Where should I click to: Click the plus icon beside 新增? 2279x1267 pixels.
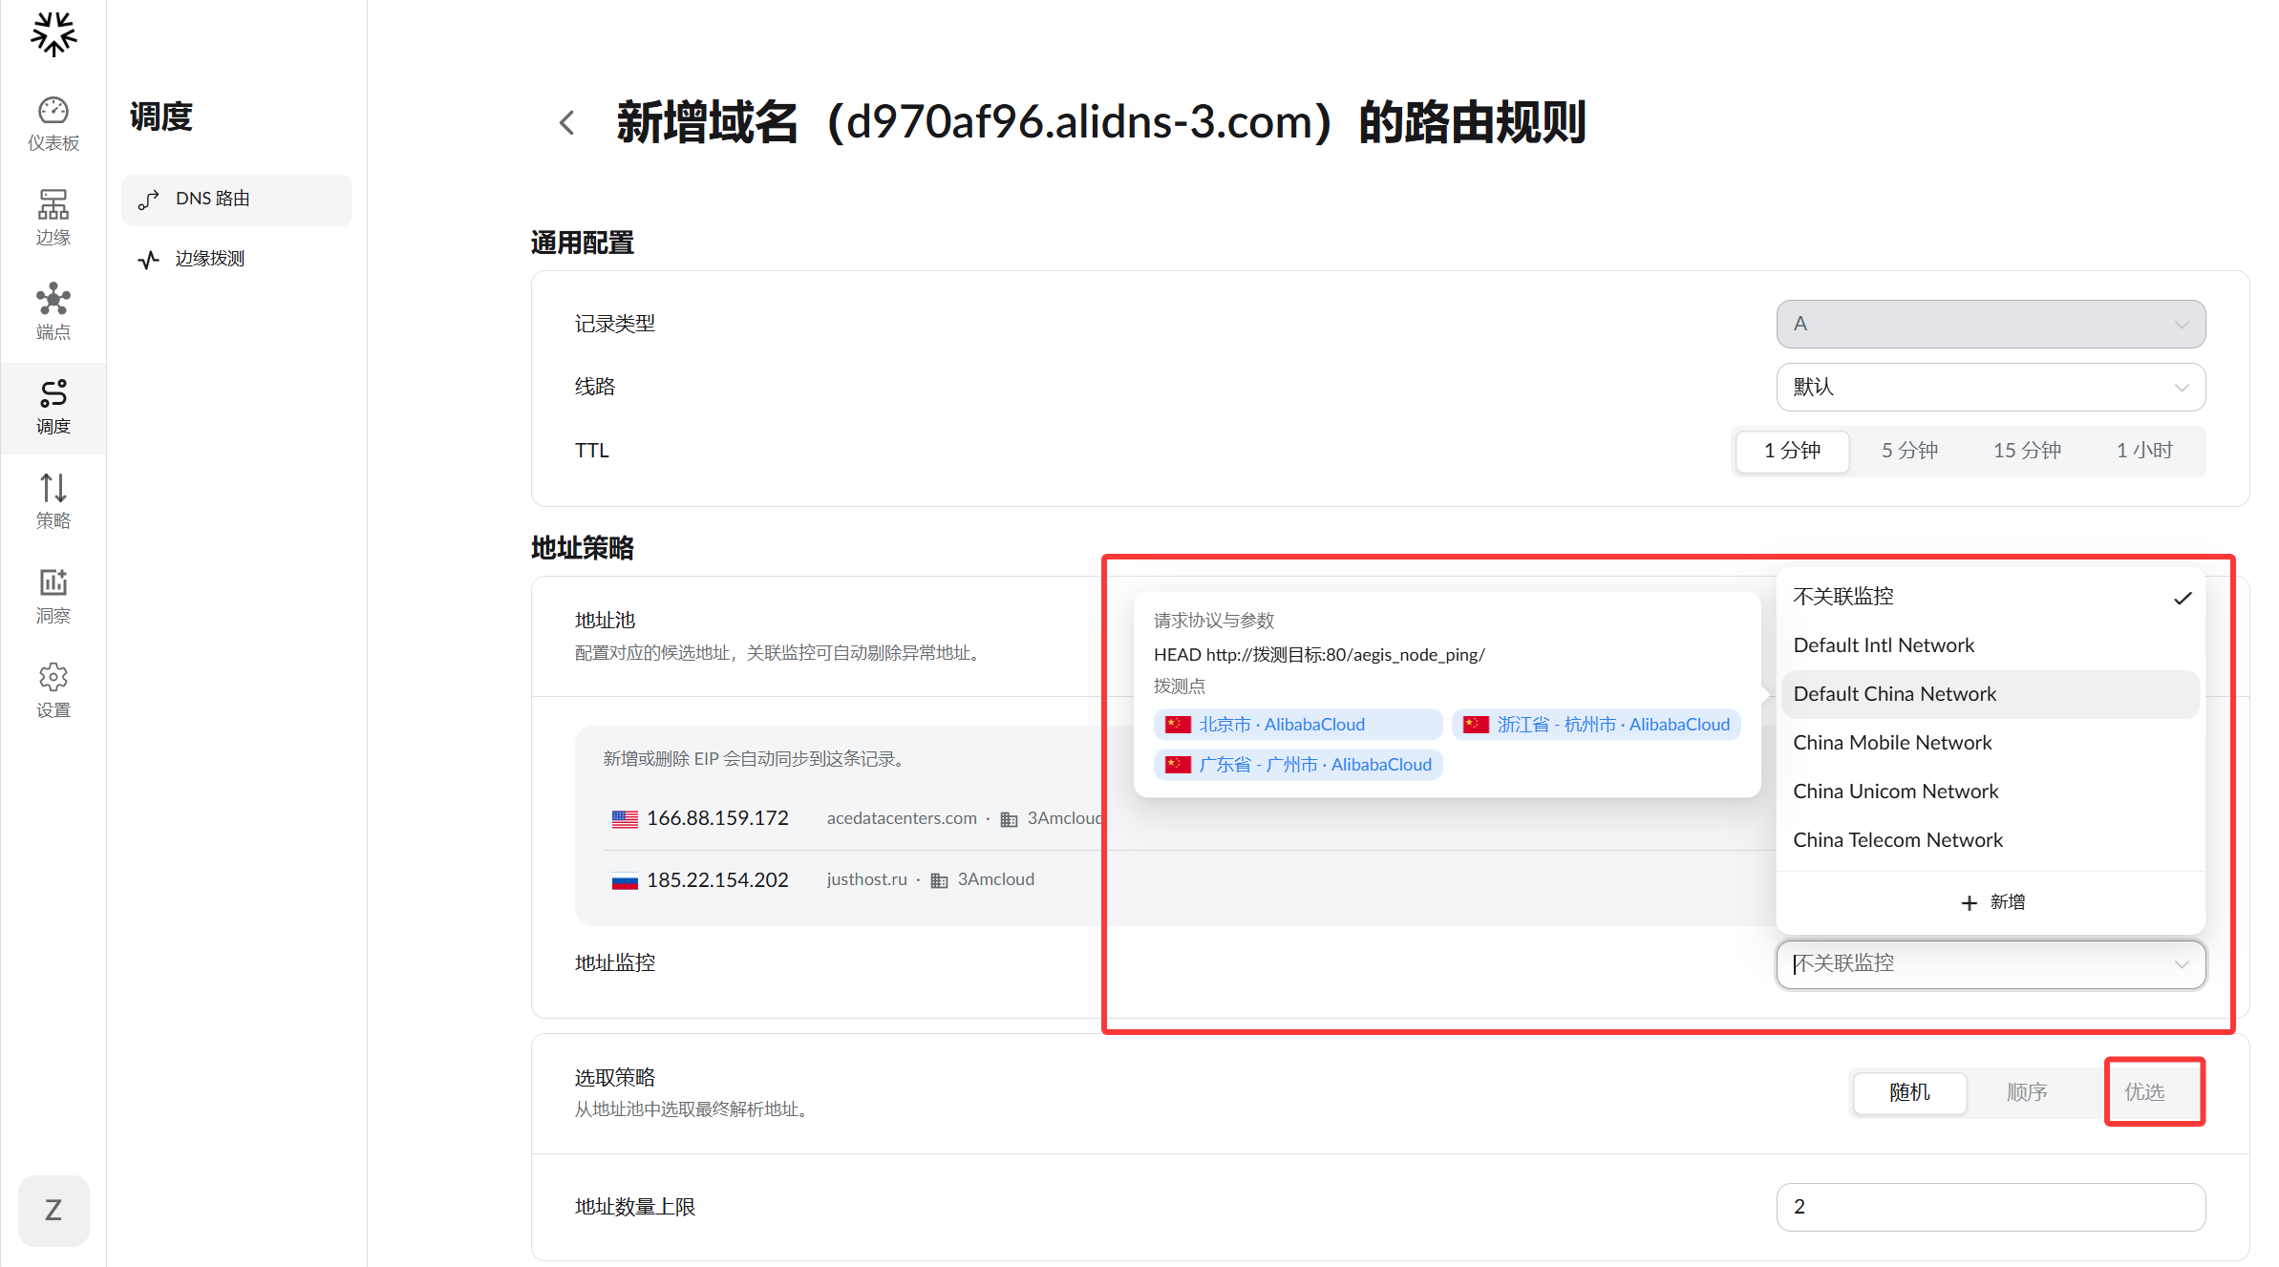[1969, 902]
